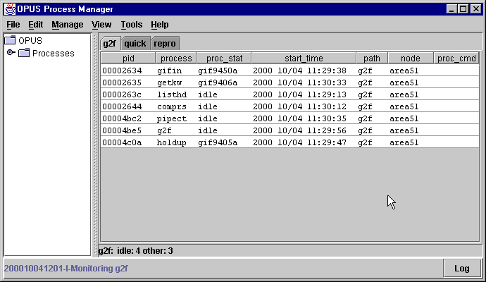The height and width of the screenshot is (282, 486).
Task: Open the File menu
Action: pos(13,25)
